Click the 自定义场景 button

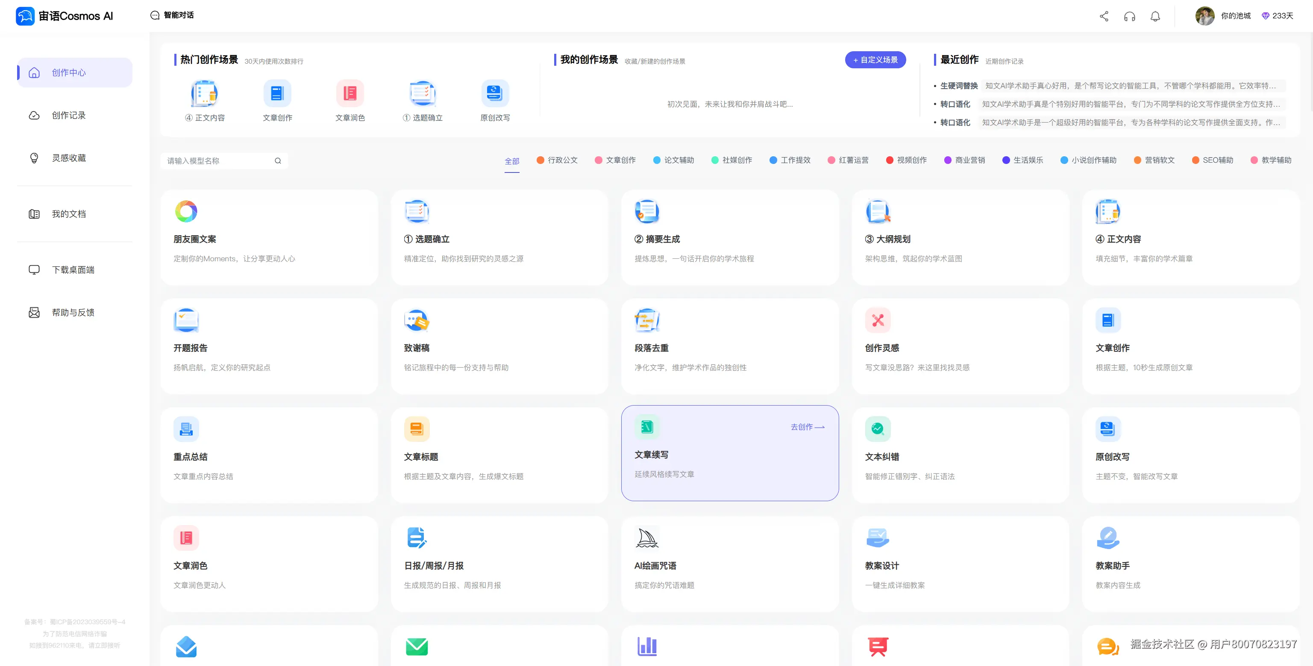point(875,60)
